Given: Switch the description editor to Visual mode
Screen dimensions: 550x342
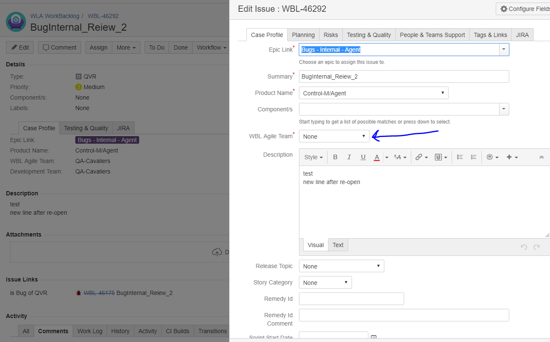Looking at the screenshot, I should coord(316,245).
